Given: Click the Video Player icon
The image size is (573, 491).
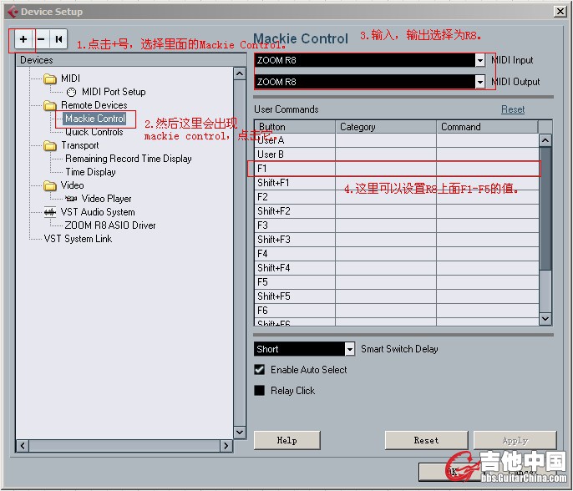Looking at the screenshot, I should (71, 199).
